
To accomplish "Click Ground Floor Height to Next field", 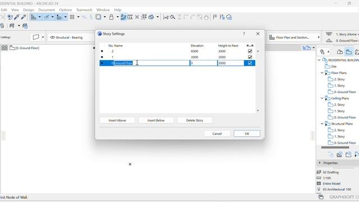I will (231, 63).
